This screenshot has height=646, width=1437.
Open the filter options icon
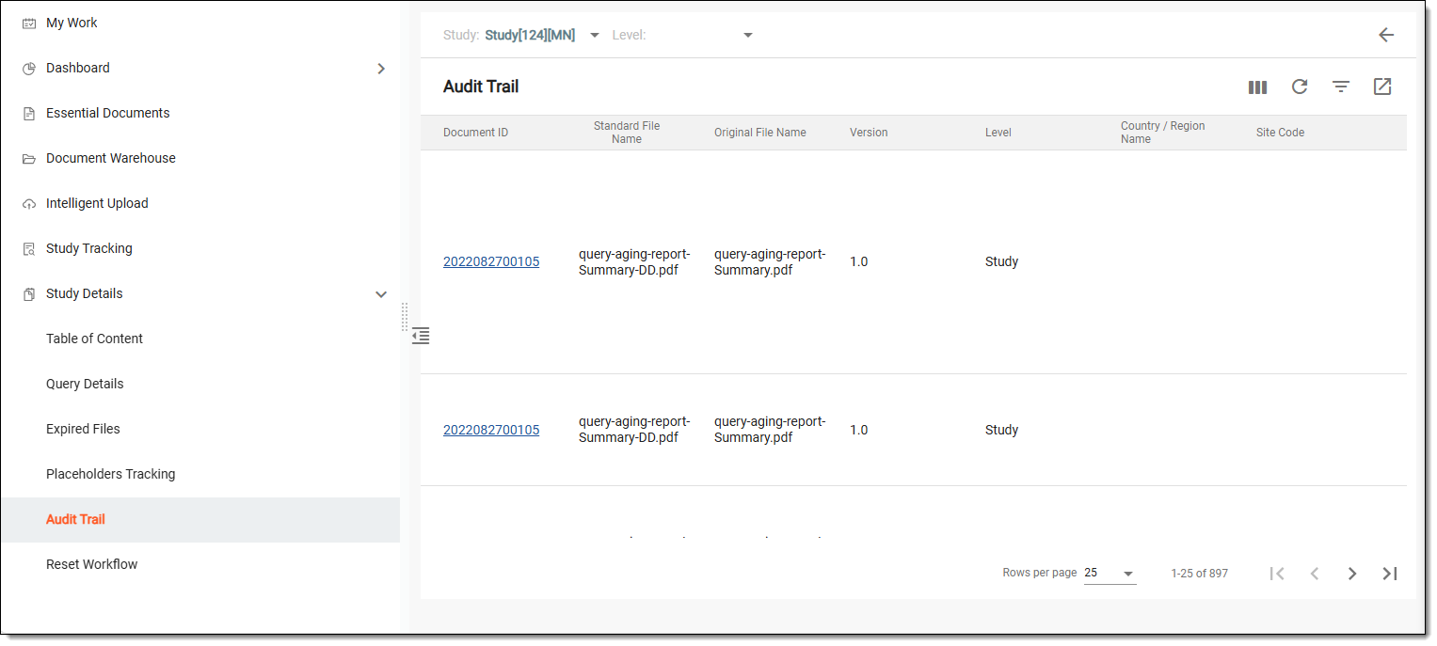tap(1341, 87)
